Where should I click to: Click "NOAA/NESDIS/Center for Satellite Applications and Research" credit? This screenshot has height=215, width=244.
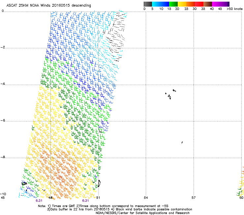[142, 213]
